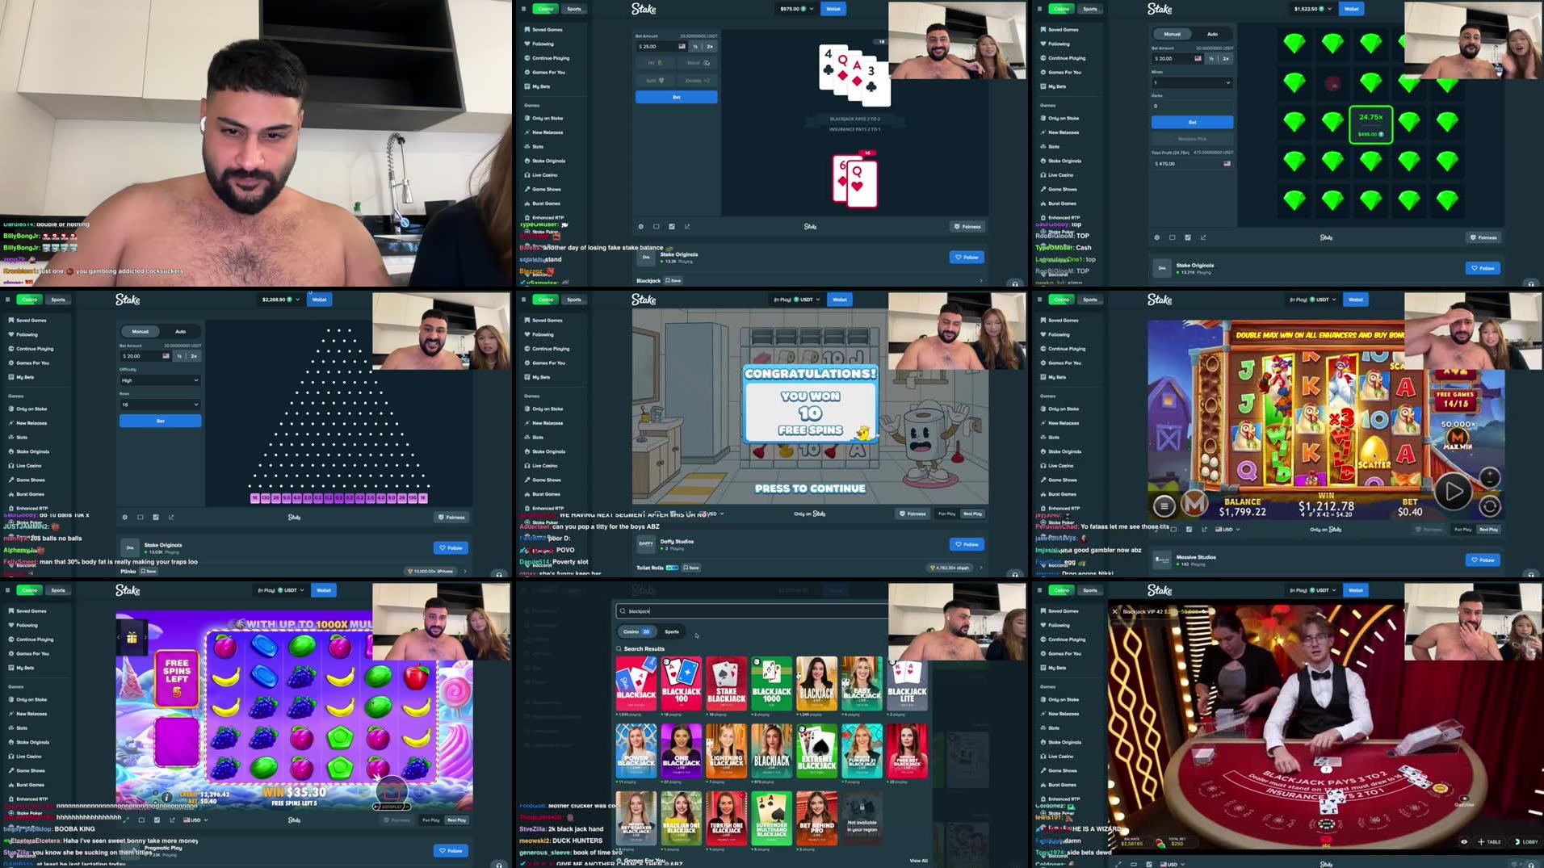Switch Plinko to Auto mode
This screenshot has width=1544, height=868.
tap(180, 331)
